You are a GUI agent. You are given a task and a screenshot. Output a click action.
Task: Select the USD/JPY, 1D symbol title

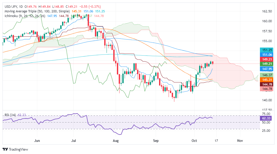14,7
